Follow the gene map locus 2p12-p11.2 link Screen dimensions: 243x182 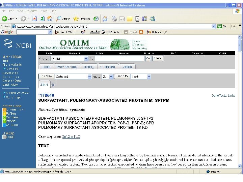point(71,136)
